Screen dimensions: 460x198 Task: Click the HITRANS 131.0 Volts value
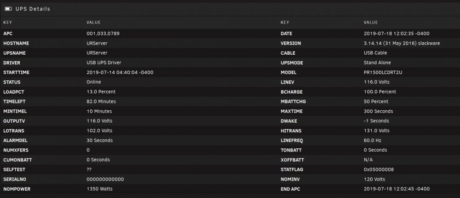pyautogui.click(x=377, y=130)
